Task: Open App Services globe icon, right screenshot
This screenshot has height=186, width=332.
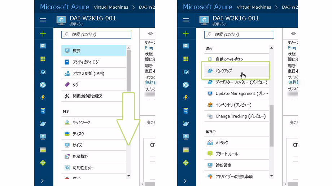Action: point(186,85)
